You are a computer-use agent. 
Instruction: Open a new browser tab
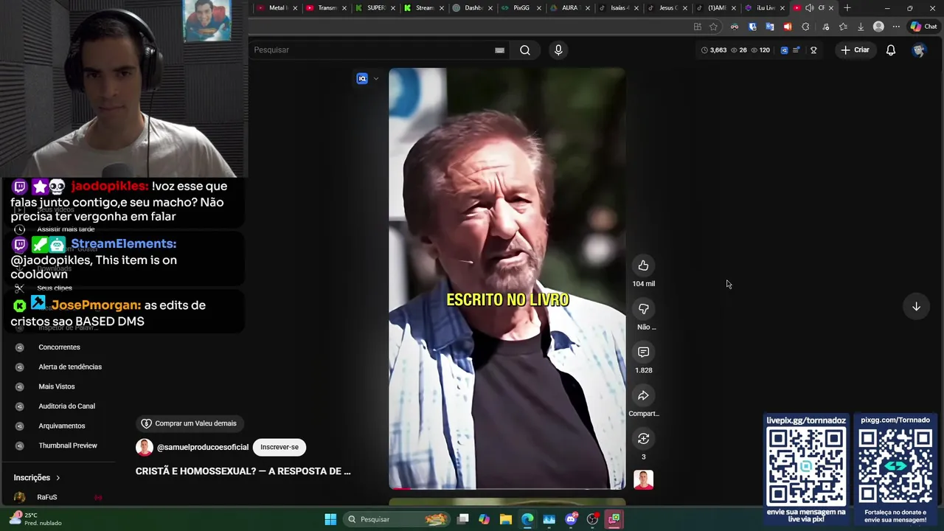click(847, 8)
